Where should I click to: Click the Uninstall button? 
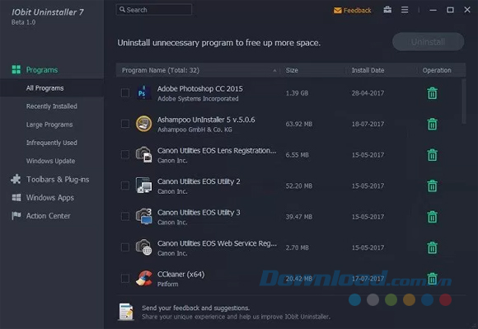[x=428, y=42]
